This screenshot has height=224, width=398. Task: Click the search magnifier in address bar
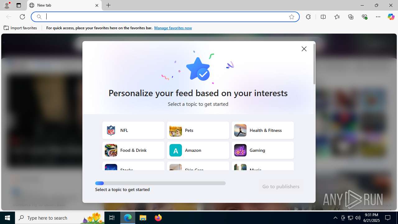pos(39,17)
